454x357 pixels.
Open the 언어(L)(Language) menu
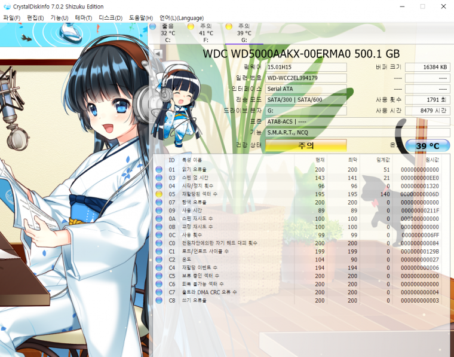182,18
